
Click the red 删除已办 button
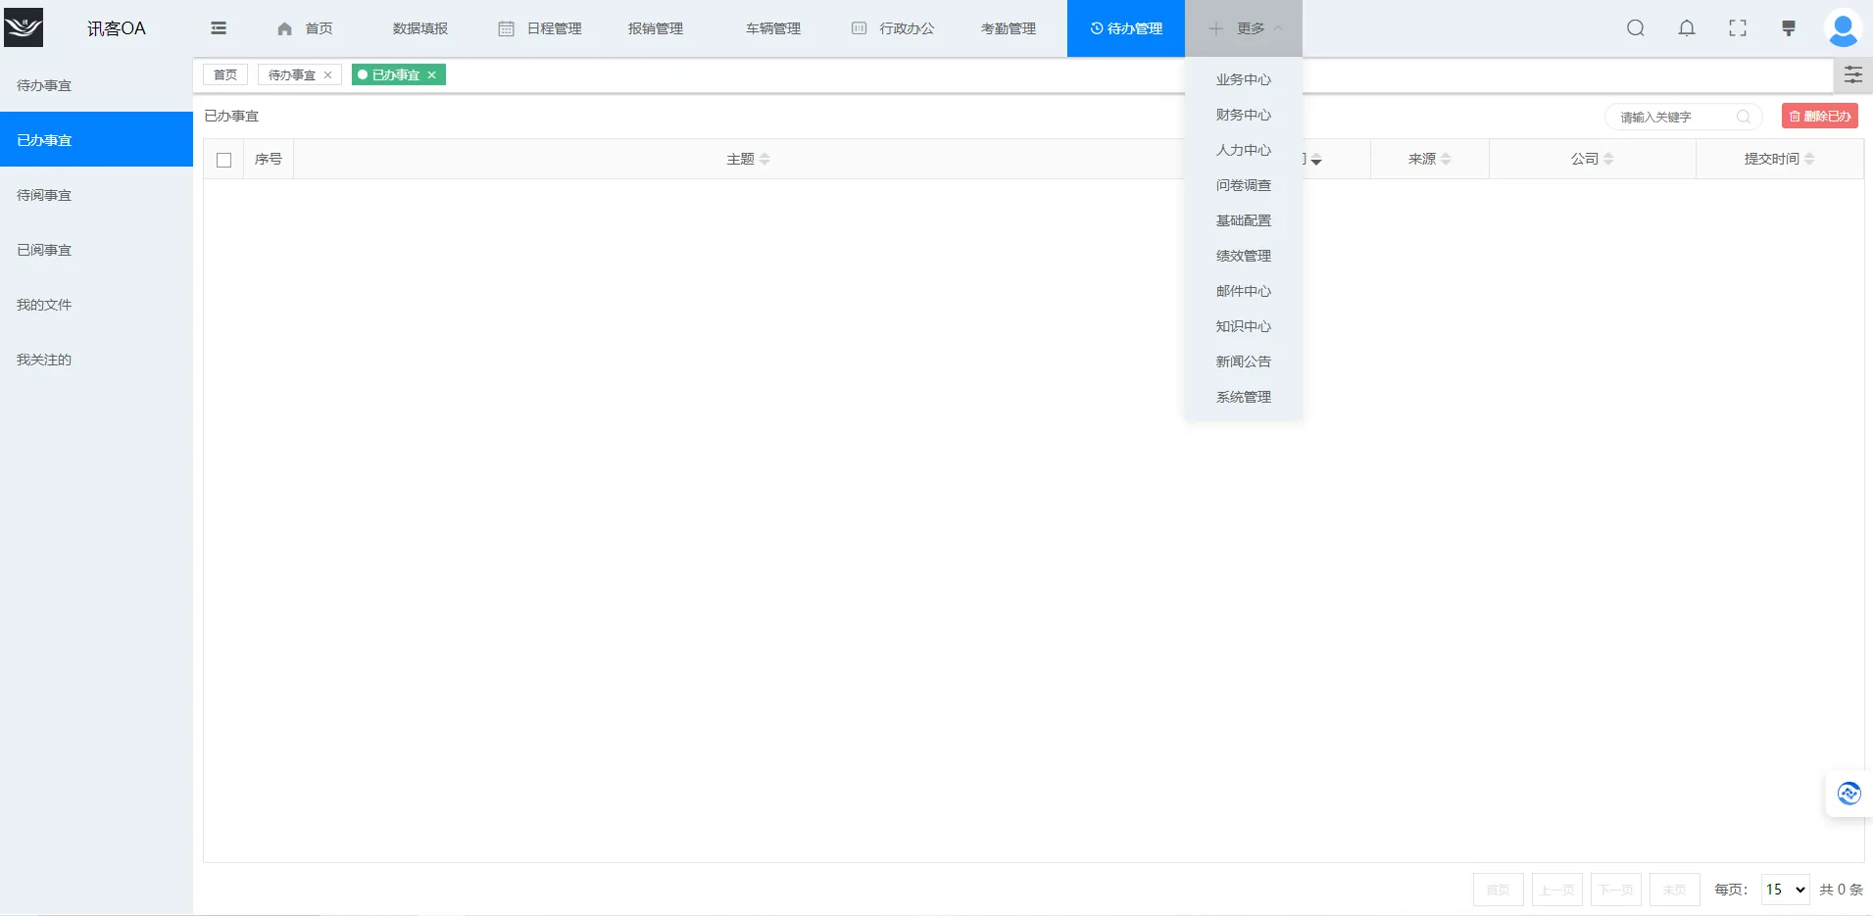point(1820,117)
